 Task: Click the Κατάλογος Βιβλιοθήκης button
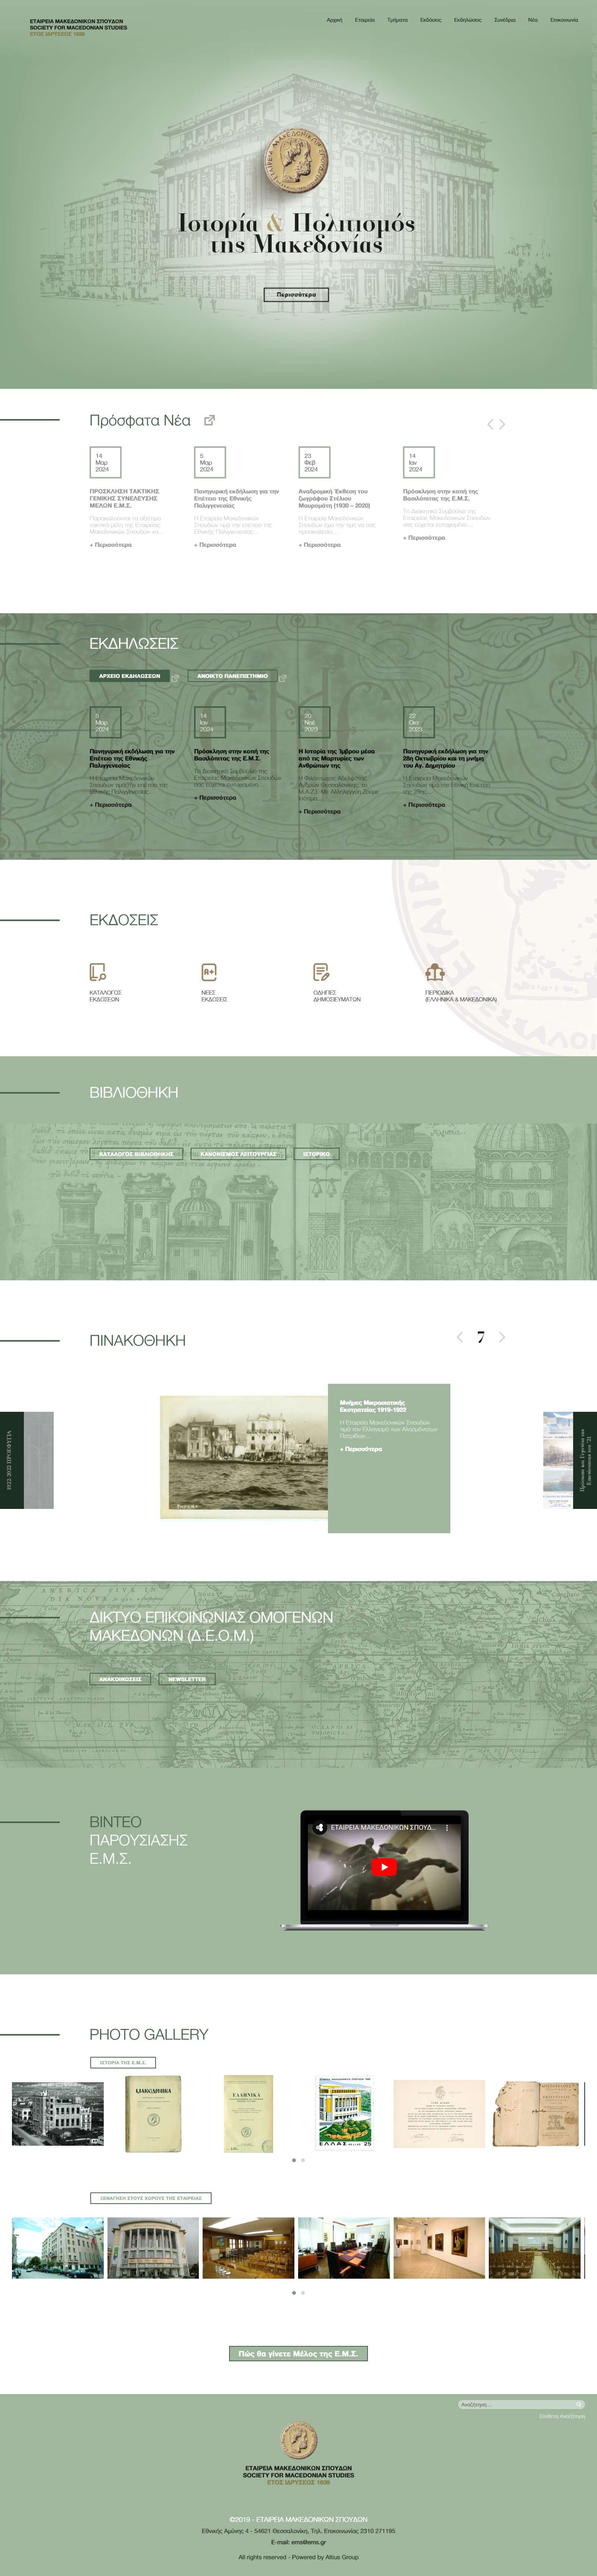136,1154
